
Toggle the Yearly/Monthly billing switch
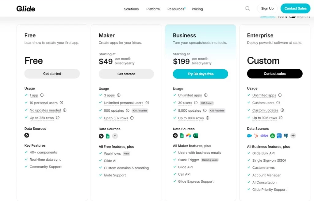pos(292,16)
